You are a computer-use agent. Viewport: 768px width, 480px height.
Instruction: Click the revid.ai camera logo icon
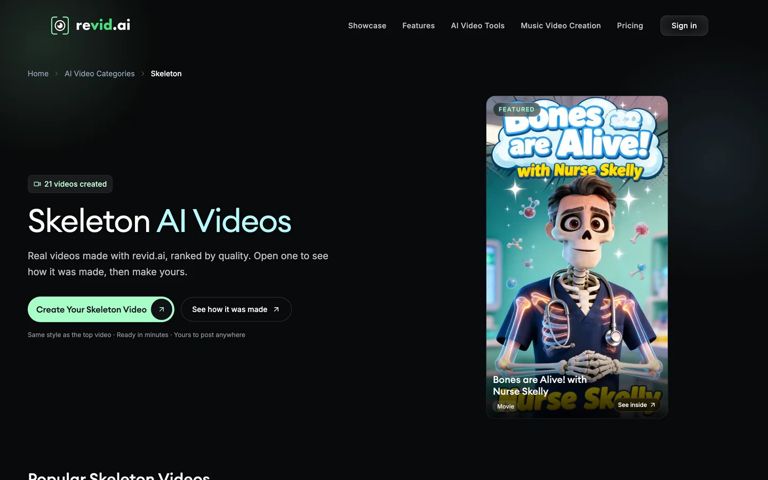coord(60,25)
